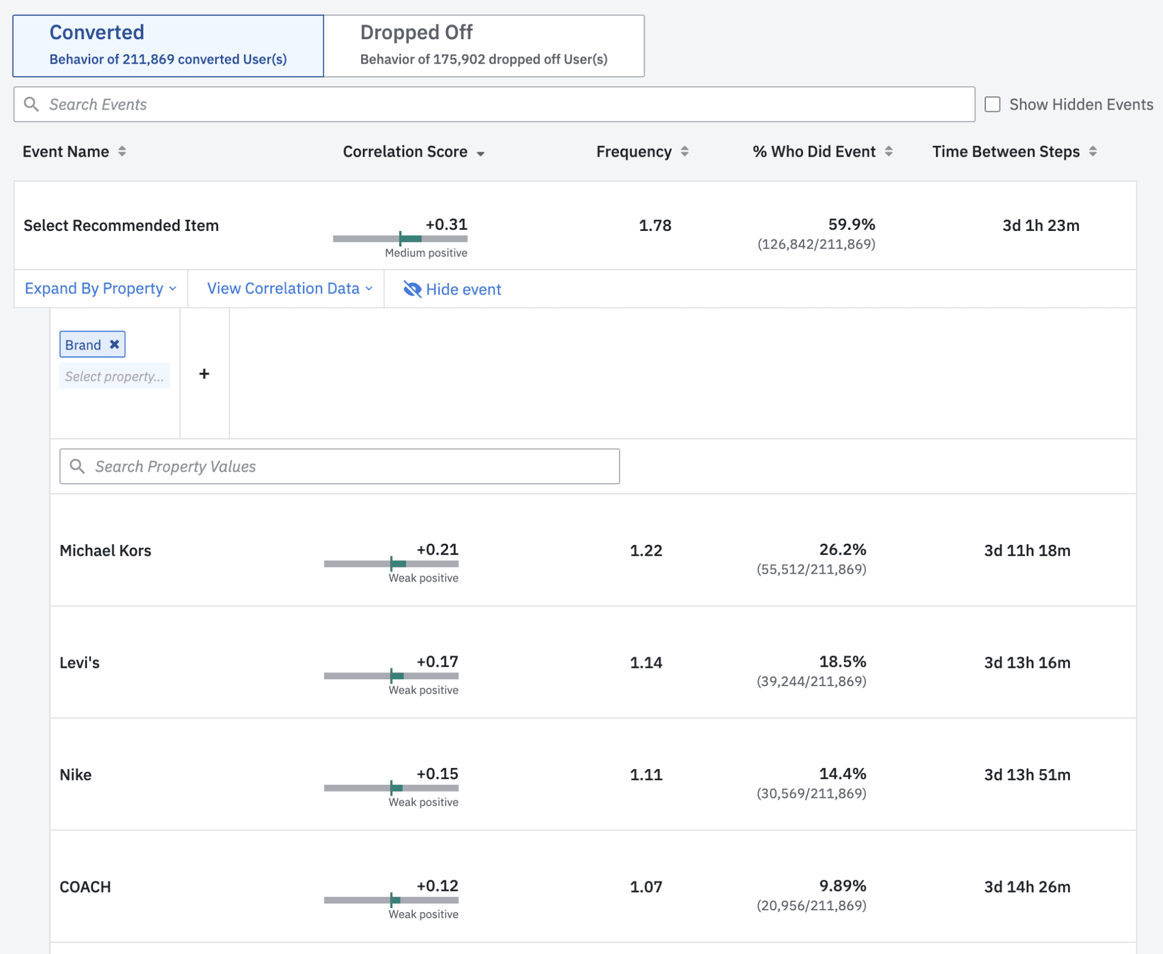
Task: Open the View Correlation Data dropdown
Action: [287, 288]
